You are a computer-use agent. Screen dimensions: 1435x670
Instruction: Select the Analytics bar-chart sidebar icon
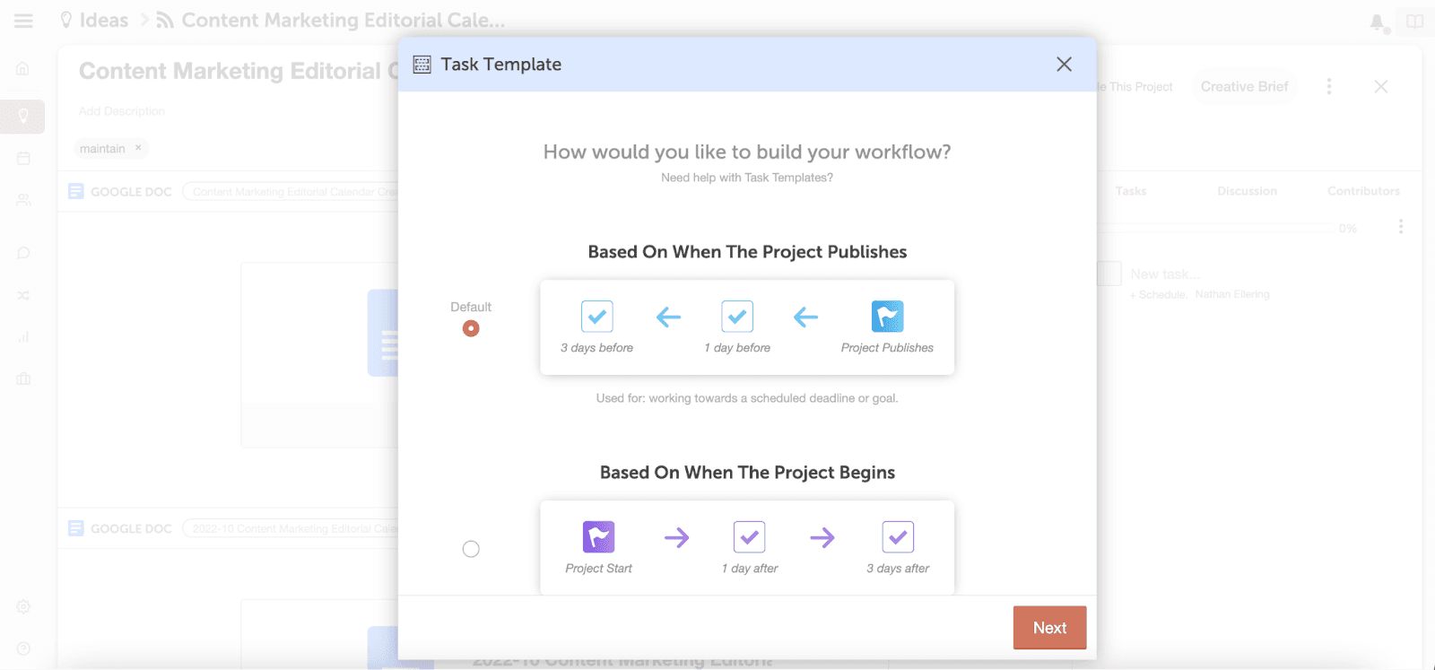(22, 336)
